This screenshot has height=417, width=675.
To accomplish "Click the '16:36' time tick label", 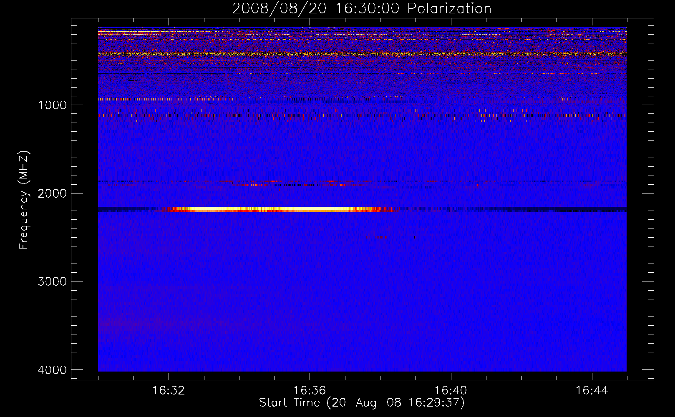I will point(310,391).
